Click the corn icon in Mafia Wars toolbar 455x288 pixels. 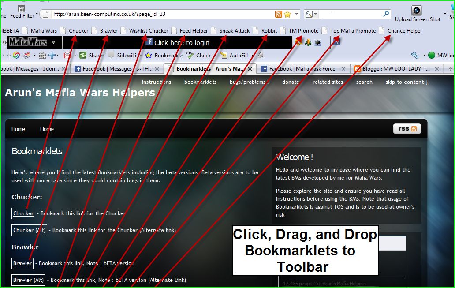click(x=308, y=43)
